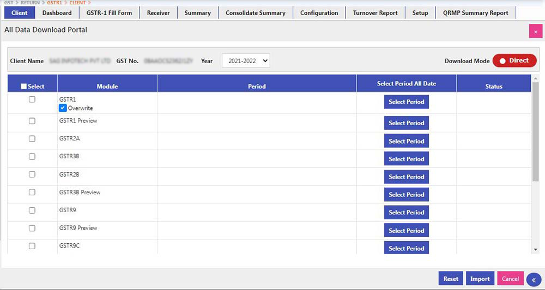This screenshot has height=290, width=545.
Task: Click the scrollbar down arrow of module list
Action: pyautogui.click(x=535, y=249)
